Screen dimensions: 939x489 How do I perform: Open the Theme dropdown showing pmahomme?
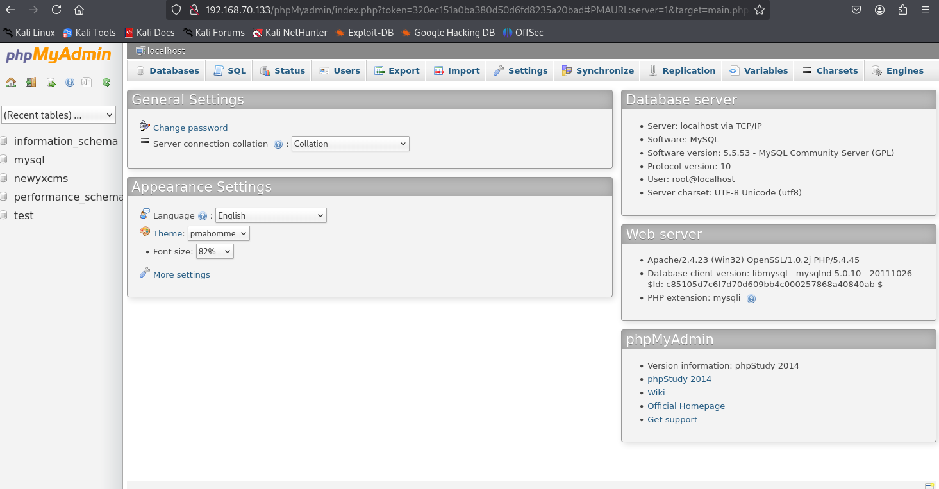219,233
